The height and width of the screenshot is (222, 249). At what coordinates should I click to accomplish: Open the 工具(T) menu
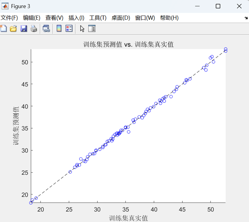pos(98,18)
